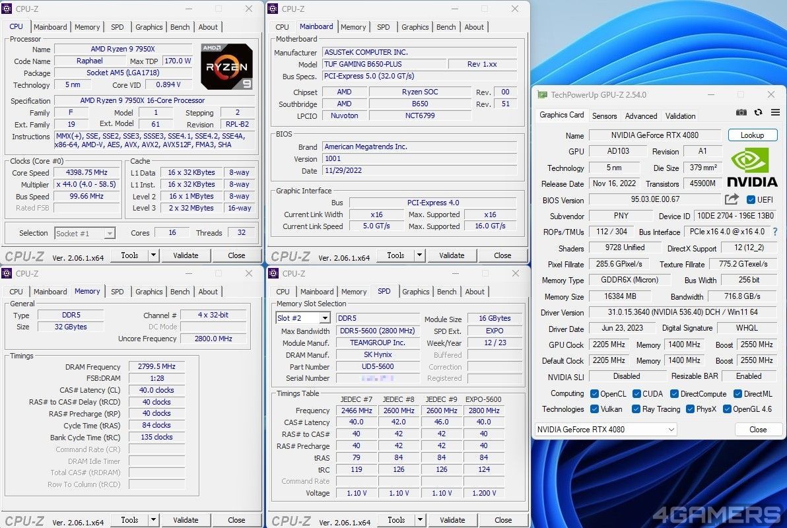Open the About tab in the SPD window

pyautogui.click(x=474, y=292)
